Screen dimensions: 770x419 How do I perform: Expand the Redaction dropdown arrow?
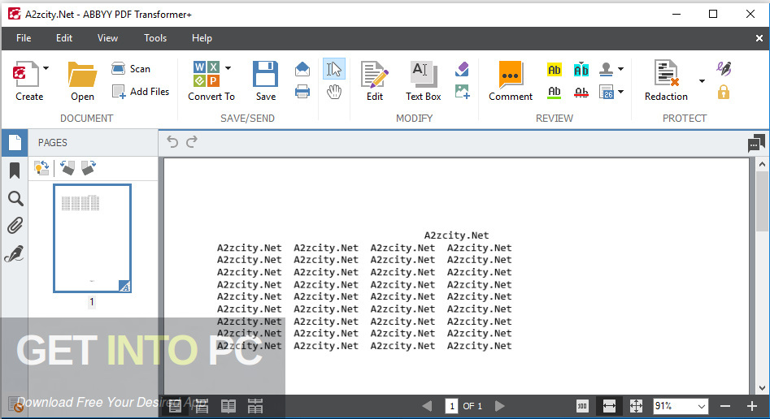click(702, 81)
